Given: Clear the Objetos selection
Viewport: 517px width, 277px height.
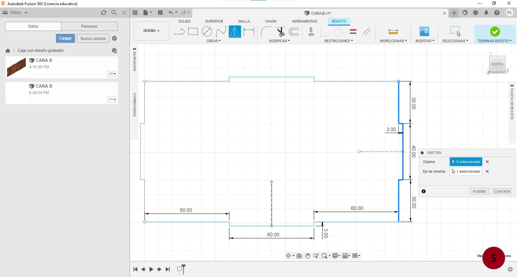Looking at the screenshot, I should point(487,162).
